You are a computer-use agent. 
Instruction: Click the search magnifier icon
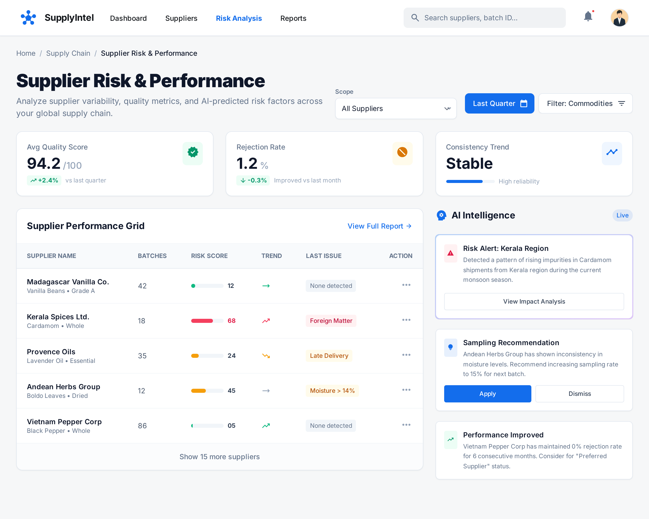coord(415,18)
